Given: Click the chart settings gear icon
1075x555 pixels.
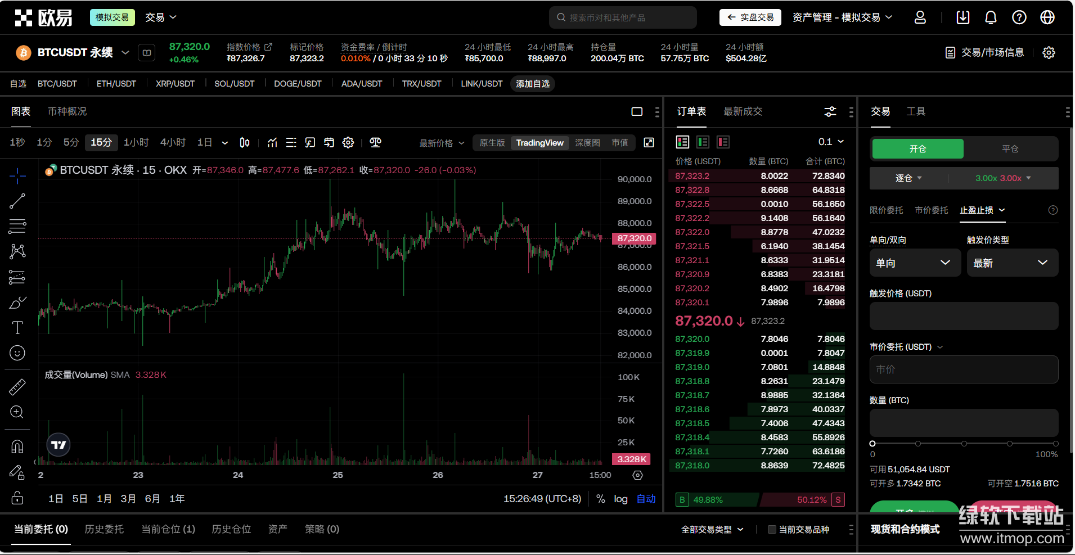Looking at the screenshot, I should coord(348,143).
